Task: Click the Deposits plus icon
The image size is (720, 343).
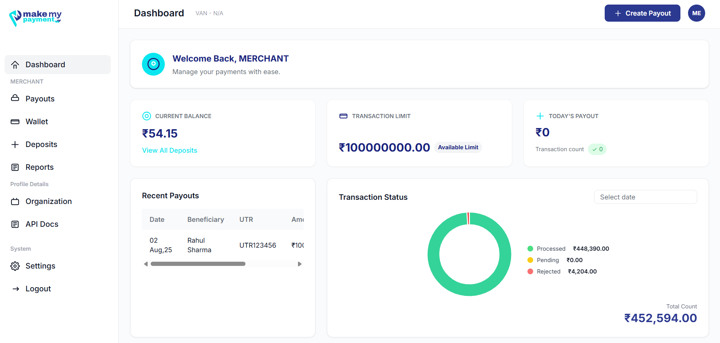Action: click(x=15, y=144)
